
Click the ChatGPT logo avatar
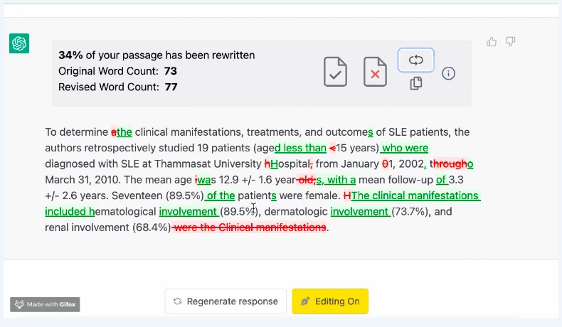pos(19,43)
